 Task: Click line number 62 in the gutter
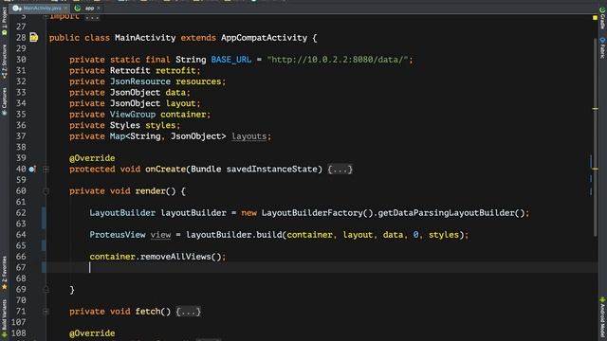point(21,213)
